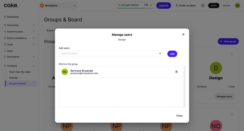Open the Design group three-dot menu
The width and height of the screenshot is (244, 131).
point(232,54)
